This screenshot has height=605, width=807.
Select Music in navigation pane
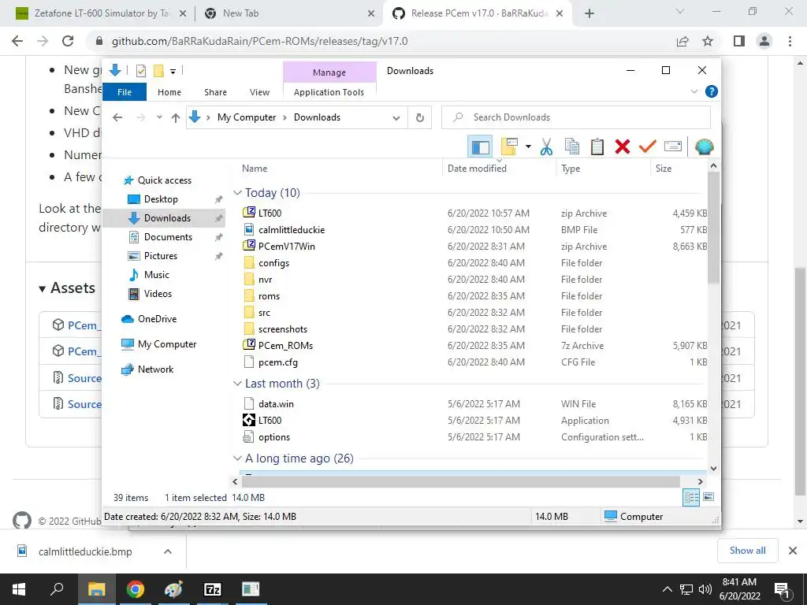(x=157, y=275)
